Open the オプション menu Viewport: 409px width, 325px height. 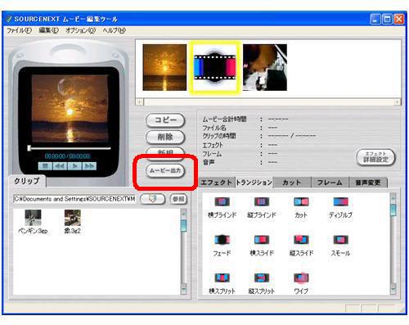coord(80,30)
